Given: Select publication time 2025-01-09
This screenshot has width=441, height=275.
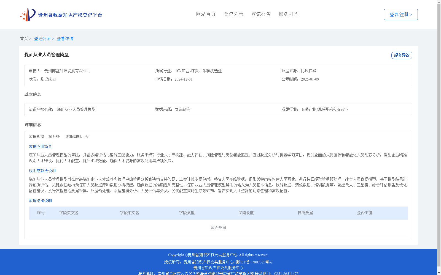Looking at the screenshot, I should coord(310,79).
